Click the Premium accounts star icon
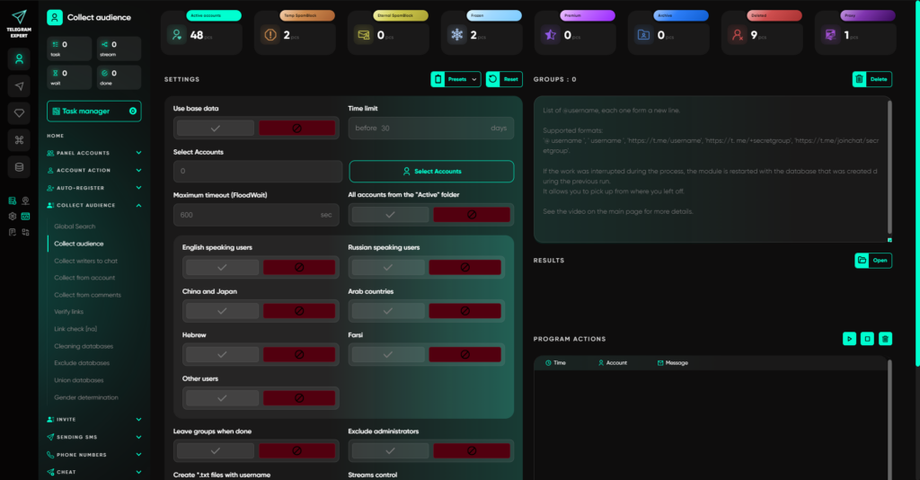920x480 pixels. point(548,35)
